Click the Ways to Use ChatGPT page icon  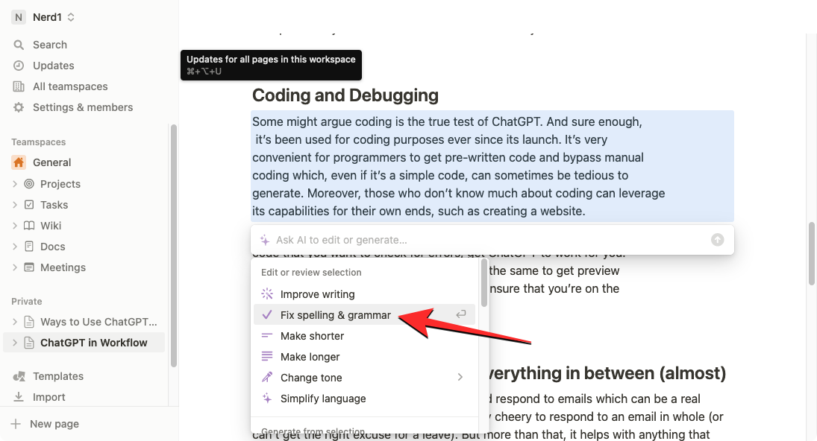pyautogui.click(x=29, y=322)
